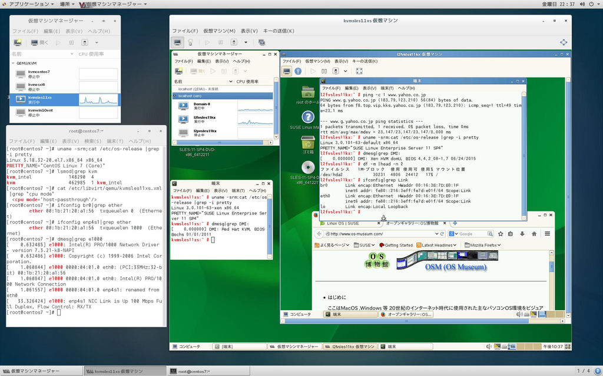Screen dimensions: 603x376
Task: Show hardware details lightbulb in kvmsles11xs toolbar
Action: click(x=190, y=42)
